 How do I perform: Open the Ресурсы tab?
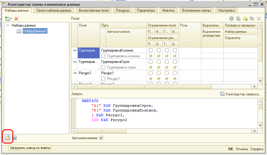click(123, 10)
